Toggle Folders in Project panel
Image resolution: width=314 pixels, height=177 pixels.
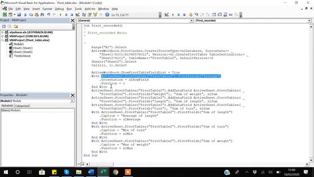coord(16,26)
